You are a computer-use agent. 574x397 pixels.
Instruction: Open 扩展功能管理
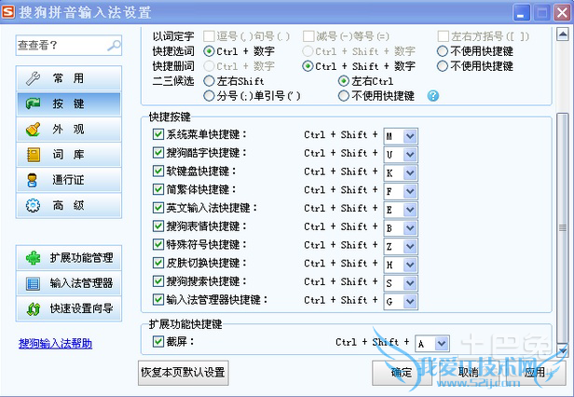[x=68, y=258]
